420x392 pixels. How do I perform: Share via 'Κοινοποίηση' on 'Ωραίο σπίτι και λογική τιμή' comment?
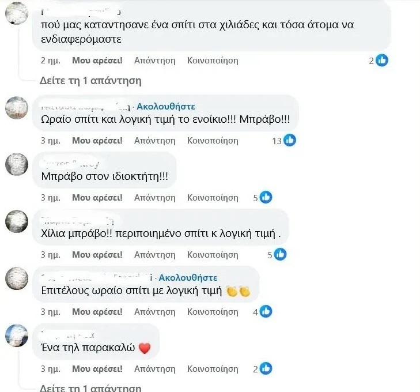[213, 140]
